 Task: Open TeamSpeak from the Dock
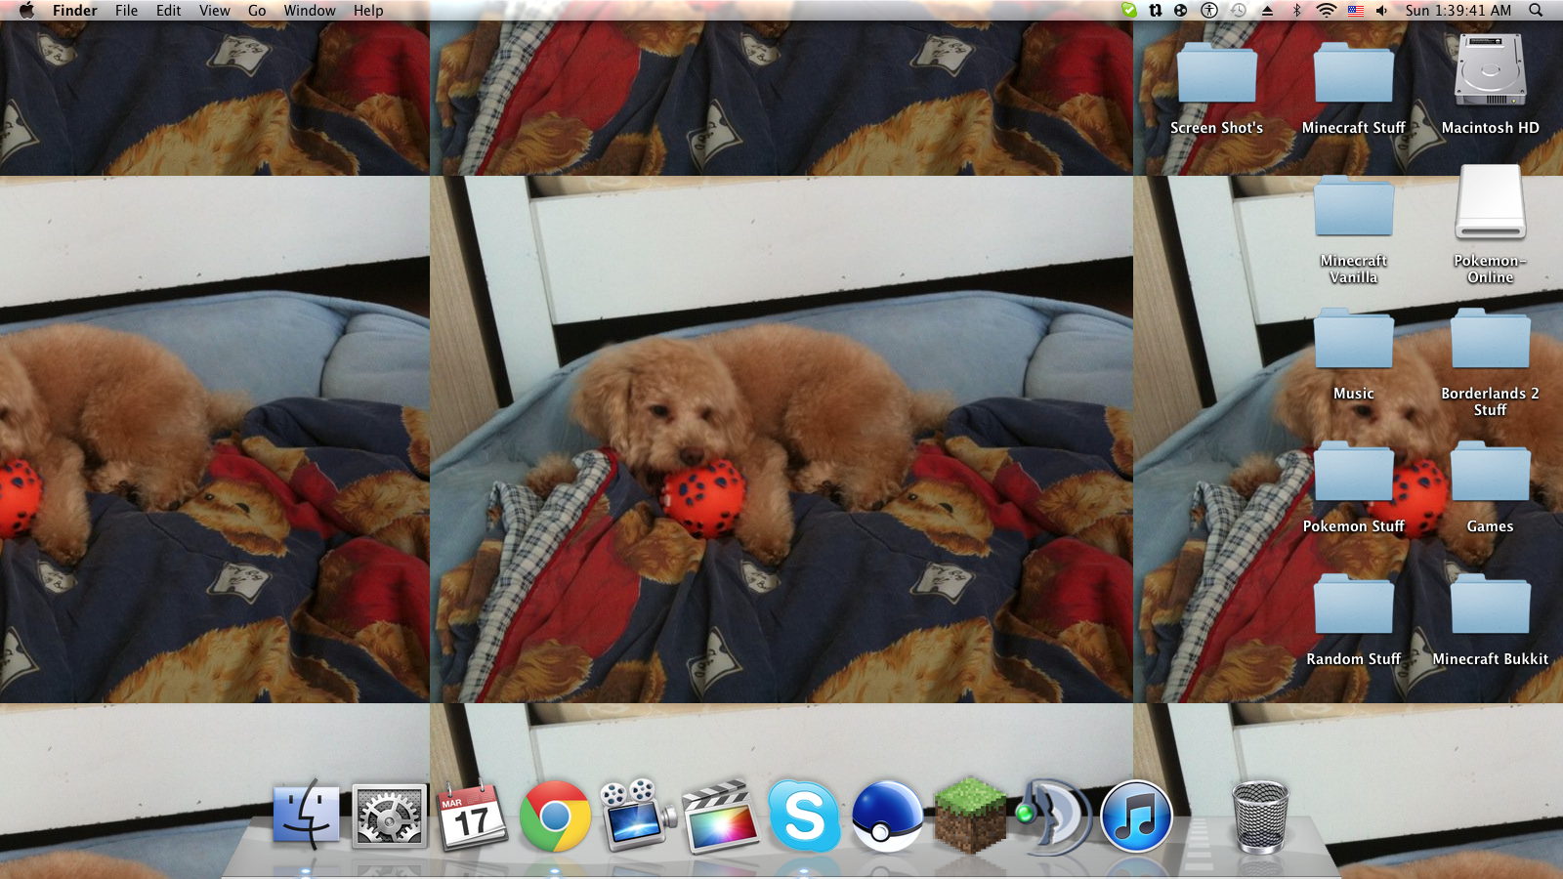coord(1053,816)
